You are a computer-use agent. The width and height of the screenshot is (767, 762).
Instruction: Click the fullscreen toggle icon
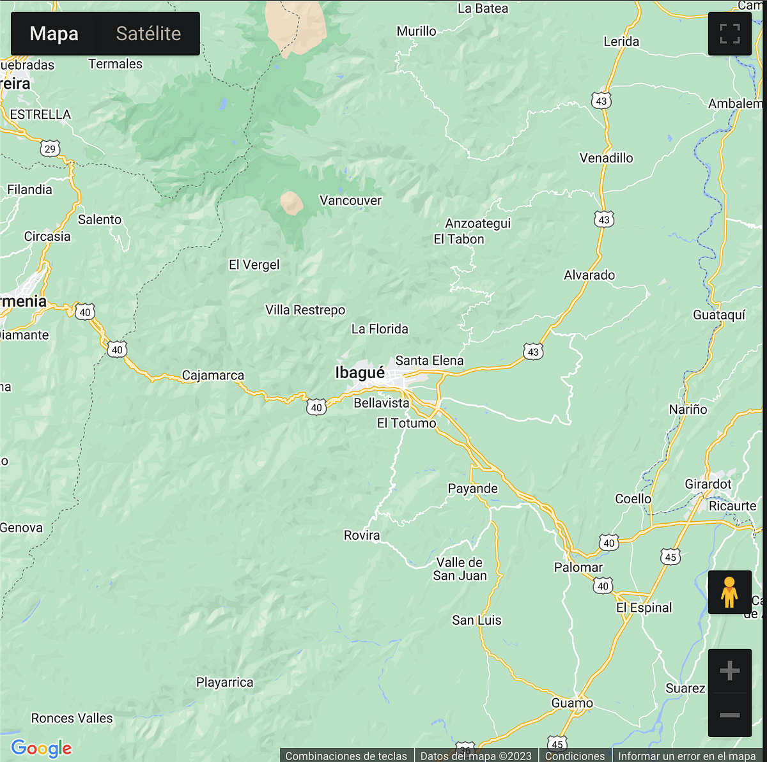(x=729, y=33)
